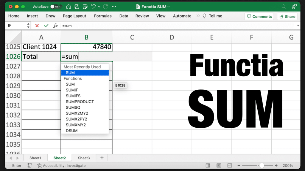The image size is (305, 171).
Task: Expand the formula bar arrow
Action: (x=298, y=26)
